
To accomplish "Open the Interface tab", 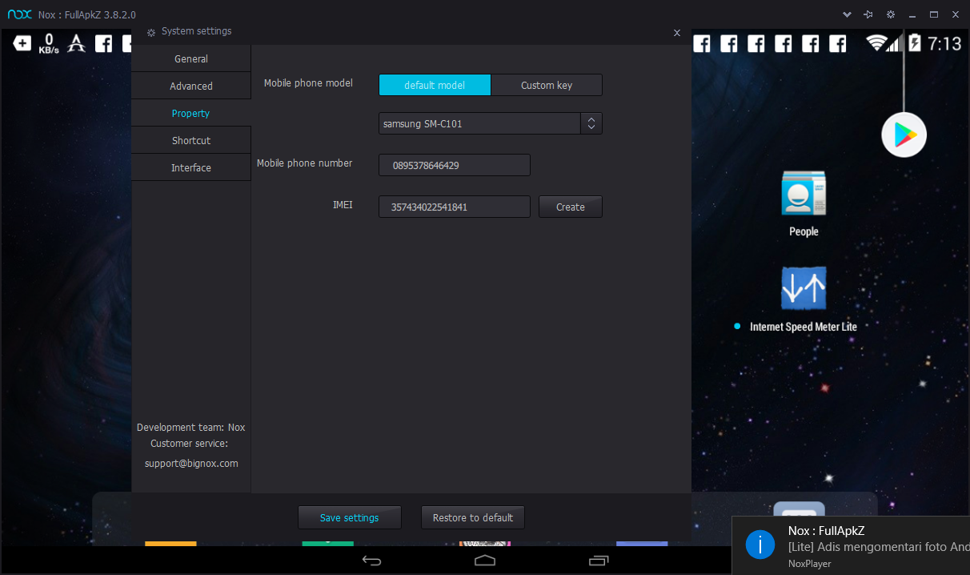I will point(191,168).
